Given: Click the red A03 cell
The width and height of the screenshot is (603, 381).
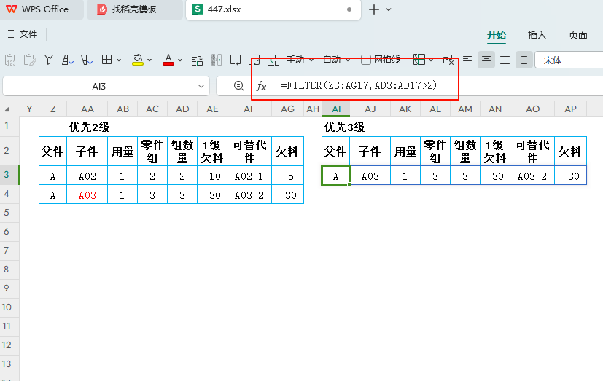Looking at the screenshot, I should [87, 195].
